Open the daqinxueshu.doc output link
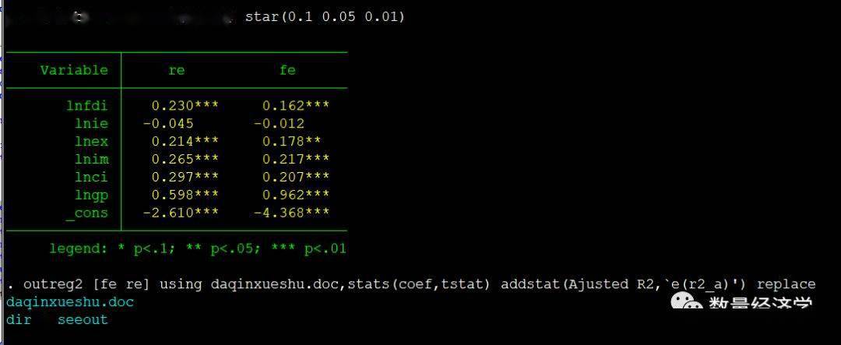 (70, 302)
